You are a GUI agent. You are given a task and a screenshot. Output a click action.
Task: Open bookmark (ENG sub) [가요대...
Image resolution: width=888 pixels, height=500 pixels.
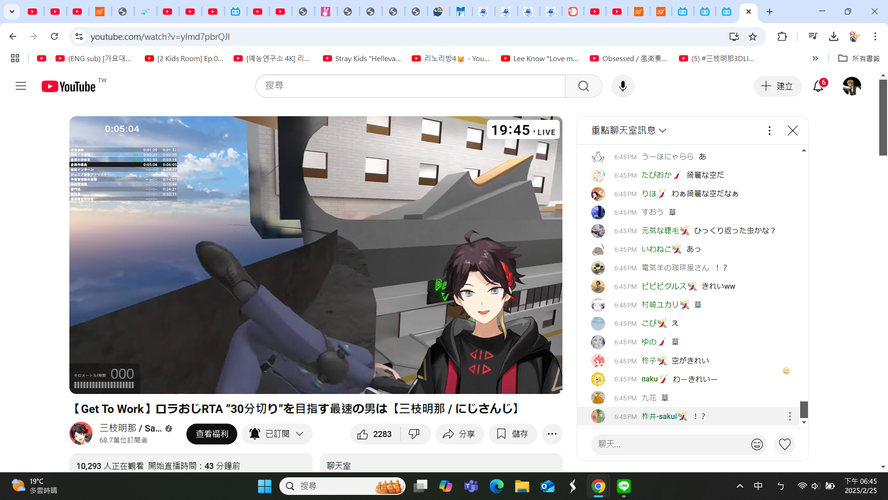point(93,58)
